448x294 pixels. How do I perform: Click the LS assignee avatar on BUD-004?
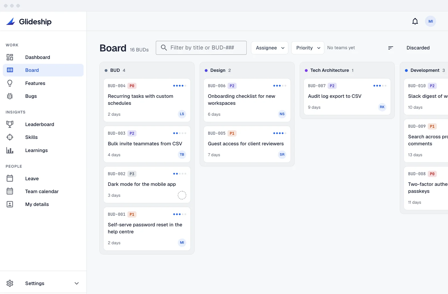182,114
